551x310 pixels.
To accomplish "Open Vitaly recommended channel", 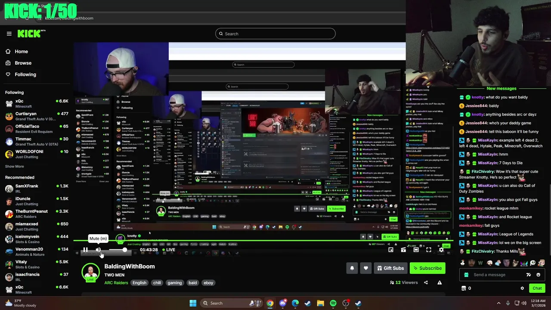I will 37,264.
